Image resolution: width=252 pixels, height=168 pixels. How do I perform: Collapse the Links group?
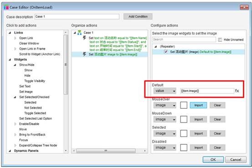[x=10, y=33]
